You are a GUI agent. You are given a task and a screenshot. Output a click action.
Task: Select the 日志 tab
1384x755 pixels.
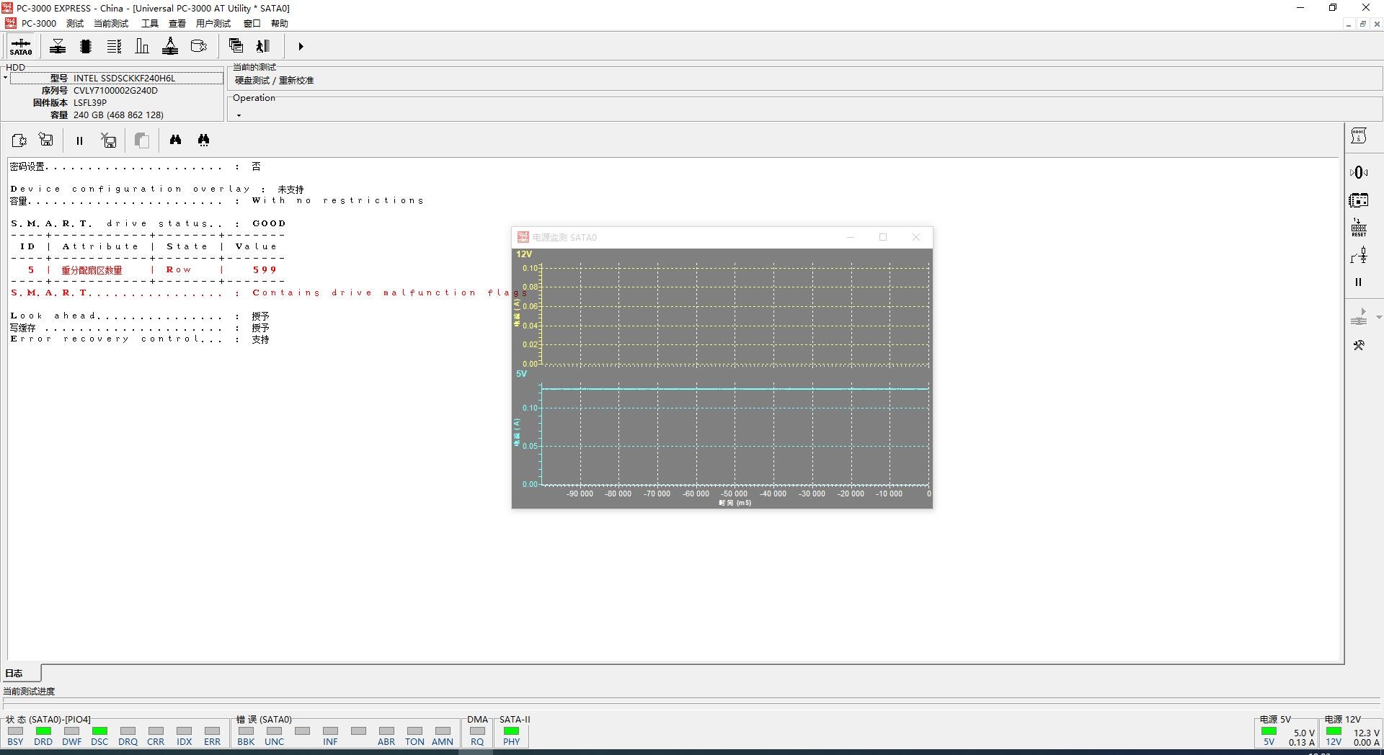(21, 673)
